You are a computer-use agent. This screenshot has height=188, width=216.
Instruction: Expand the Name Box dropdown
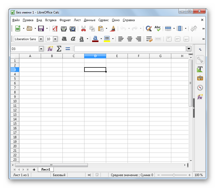[41, 49]
